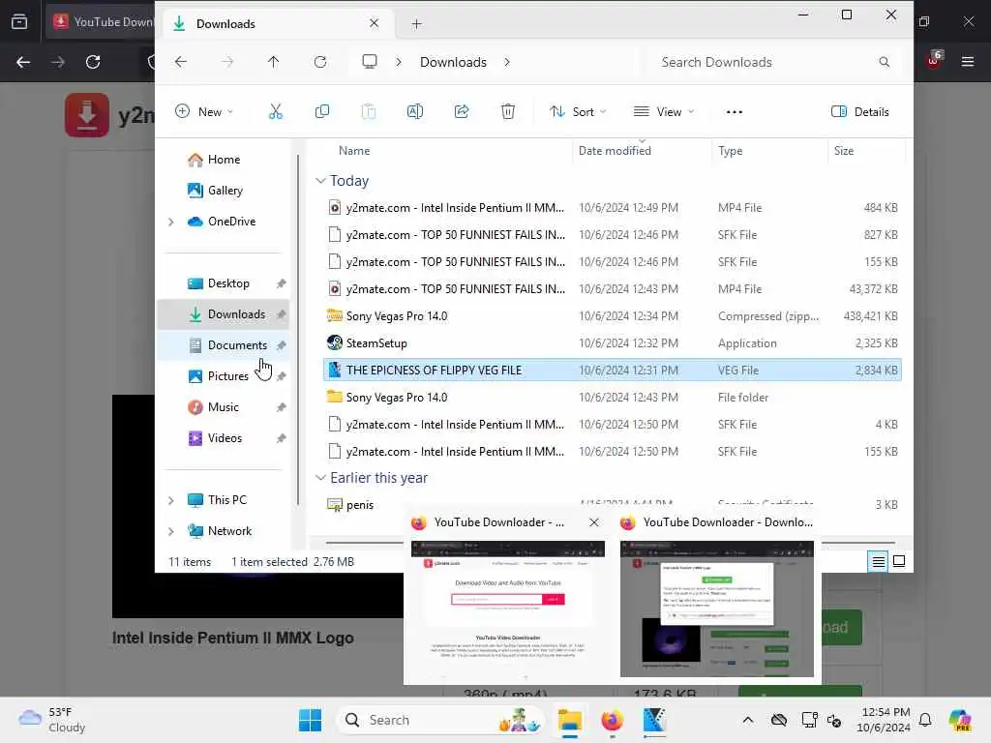Click Firefox reload button in background window
This screenshot has width=991, height=743.
point(93,62)
